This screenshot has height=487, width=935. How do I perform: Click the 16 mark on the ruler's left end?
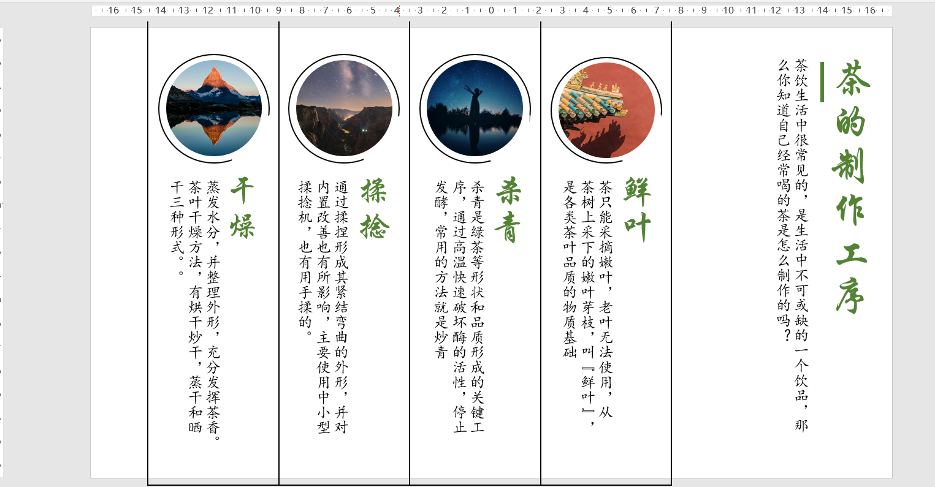113,10
